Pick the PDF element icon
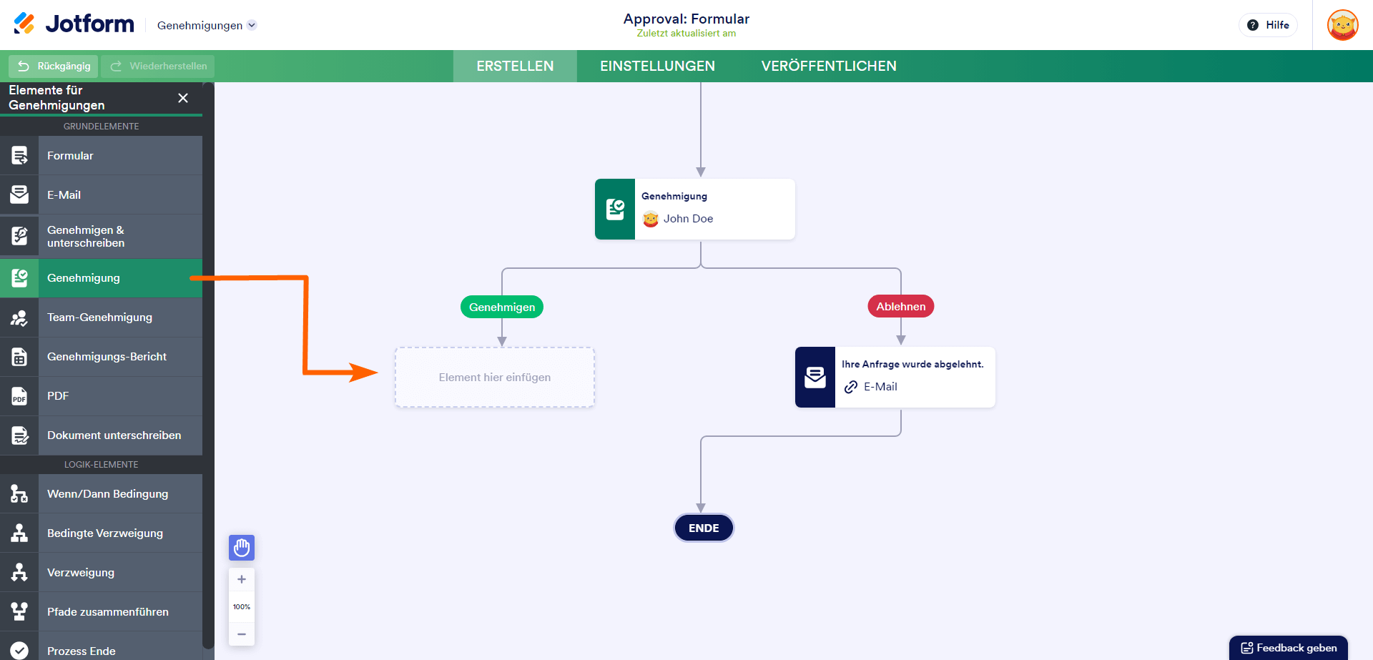Viewport: 1373px width, 660px height. (x=19, y=396)
